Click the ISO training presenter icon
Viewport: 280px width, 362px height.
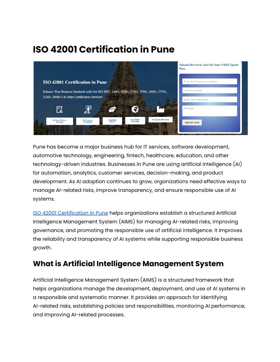[88, 109]
